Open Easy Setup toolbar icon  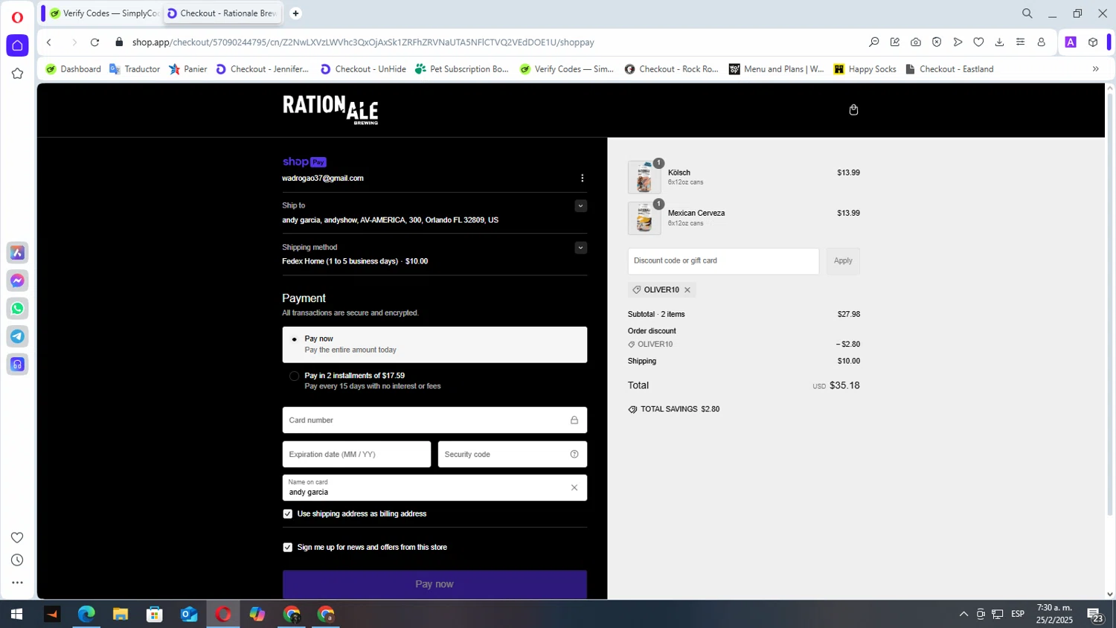[x=1020, y=42]
